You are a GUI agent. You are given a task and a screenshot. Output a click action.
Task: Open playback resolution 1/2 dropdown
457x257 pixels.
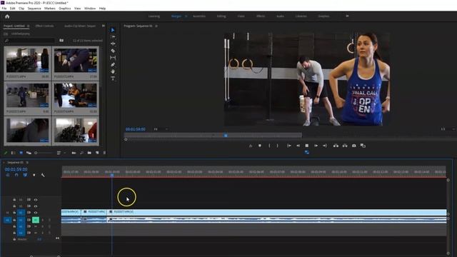pyautogui.click(x=448, y=129)
